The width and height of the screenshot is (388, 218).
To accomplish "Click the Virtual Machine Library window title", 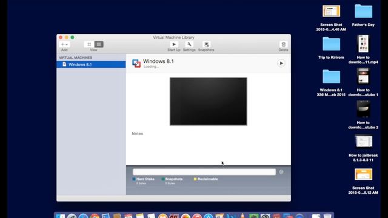I will click(173, 38).
